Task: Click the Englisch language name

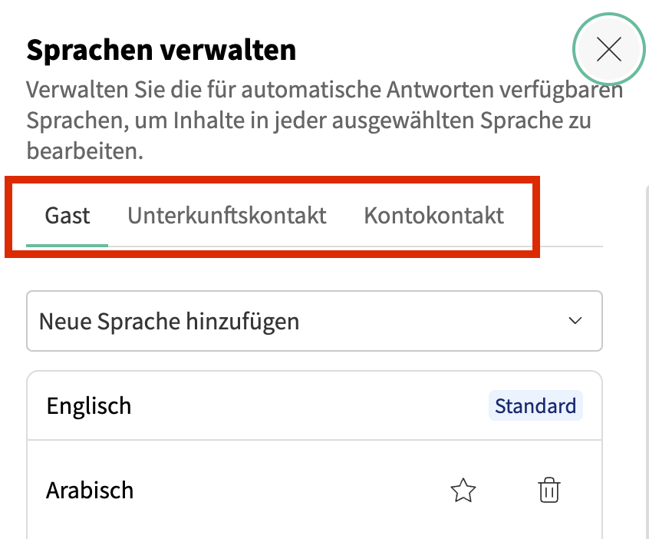Action: pyautogui.click(x=89, y=405)
